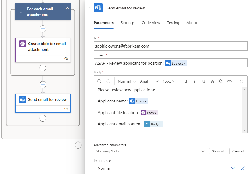Open the Testing tab
The width and height of the screenshot is (249, 174).
[173, 23]
